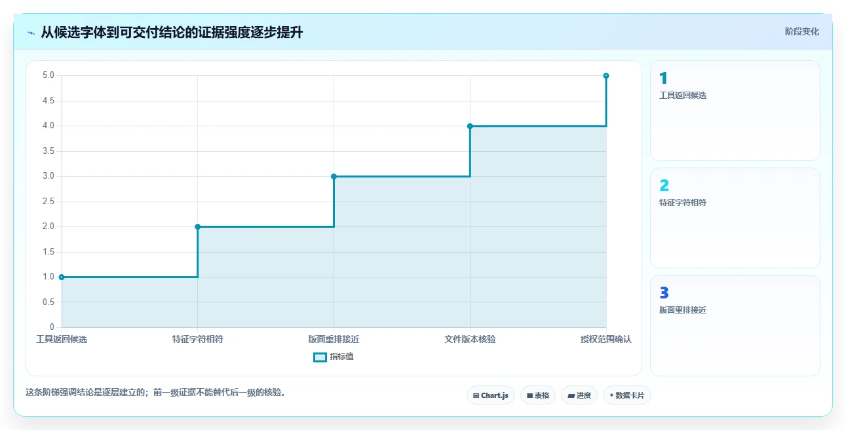Toggle the 指标值 legend item
This screenshot has width=846, height=430.
334,357
